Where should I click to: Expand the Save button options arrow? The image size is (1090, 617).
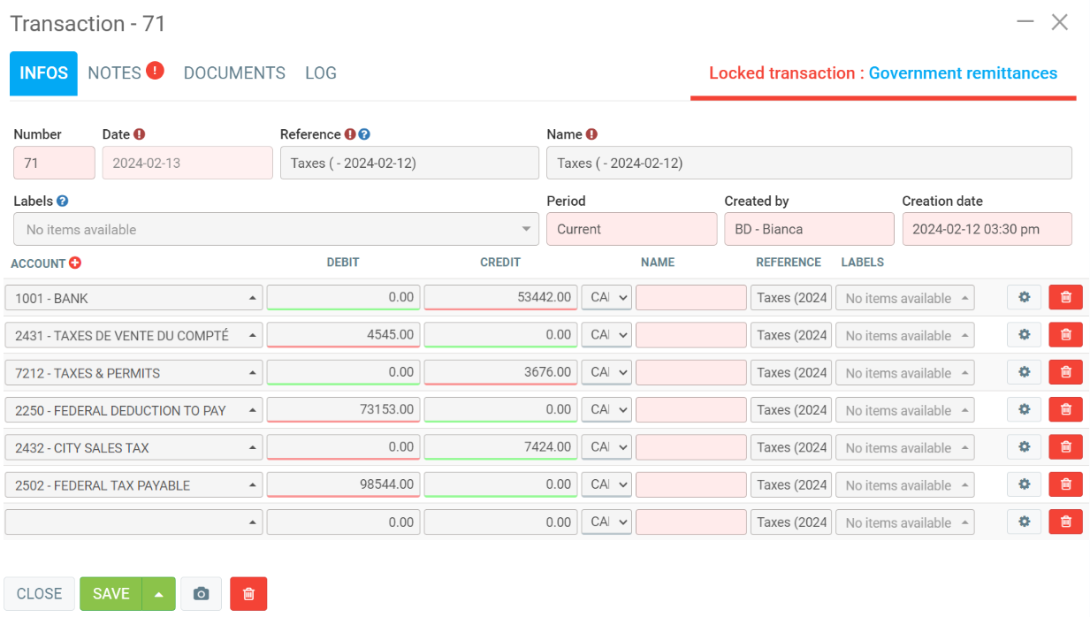click(x=158, y=594)
